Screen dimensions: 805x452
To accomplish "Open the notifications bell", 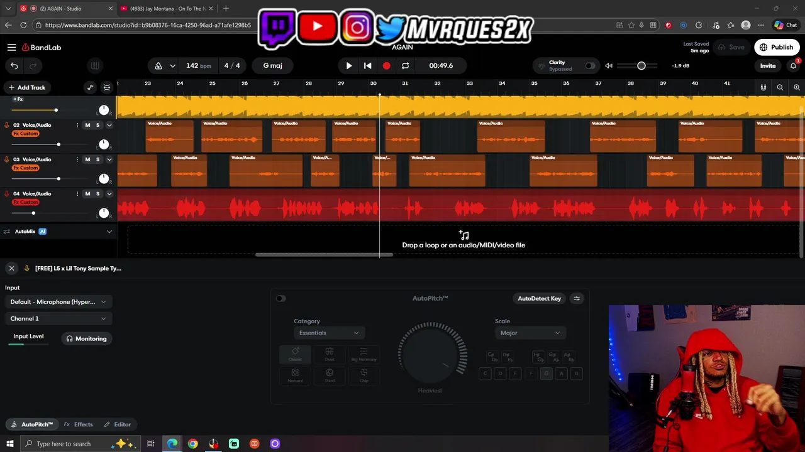I will pos(793,65).
